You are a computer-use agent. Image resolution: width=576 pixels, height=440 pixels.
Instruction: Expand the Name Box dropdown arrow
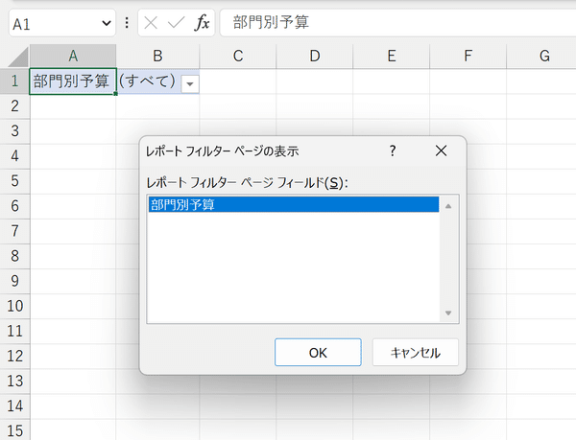click(107, 23)
